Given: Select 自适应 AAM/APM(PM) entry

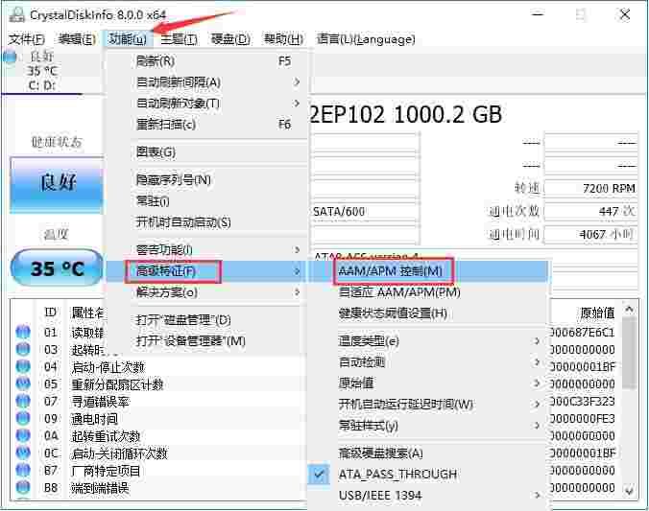Looking at the screenshot, I should click(x=427, y=292).
